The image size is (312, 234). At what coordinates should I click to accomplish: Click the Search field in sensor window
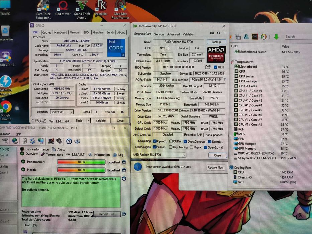coord(298,37)
